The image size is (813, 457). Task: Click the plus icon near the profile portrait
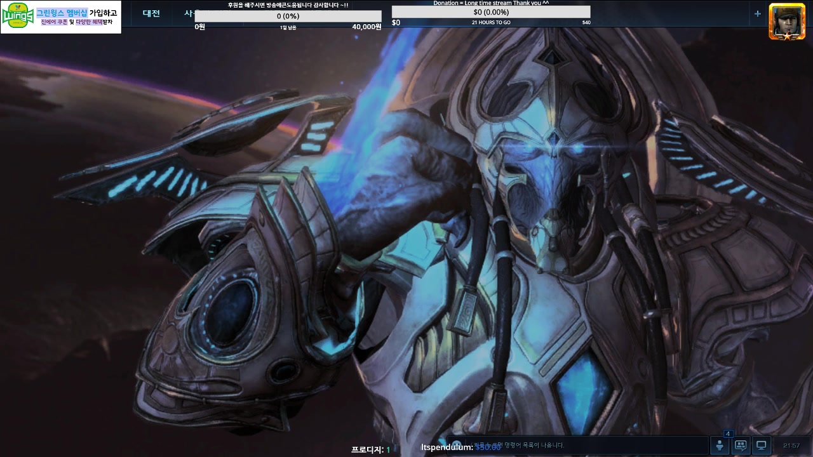(x=757, y=13)
